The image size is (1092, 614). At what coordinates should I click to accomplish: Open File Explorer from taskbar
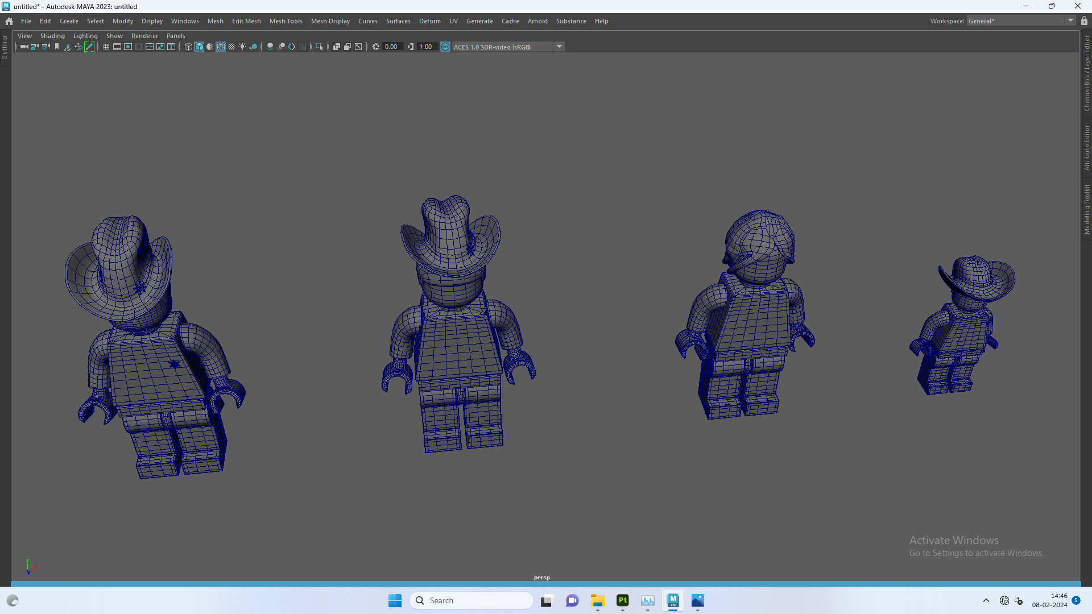pyautogui.click(x=597, y=600)
